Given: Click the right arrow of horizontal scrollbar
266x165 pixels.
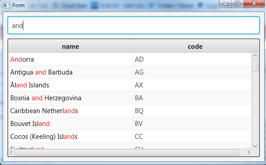Looking at the screenshot, I should click(x=249, y=153).
